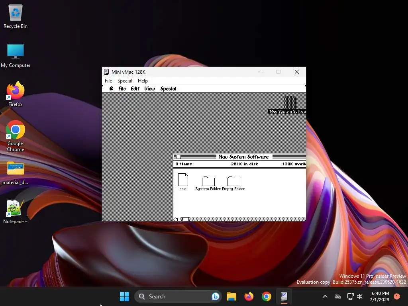The height and width of the screenshot is (306, 408).
Task: Select the Mac System Software disk icon
Action: pos(290,102)
